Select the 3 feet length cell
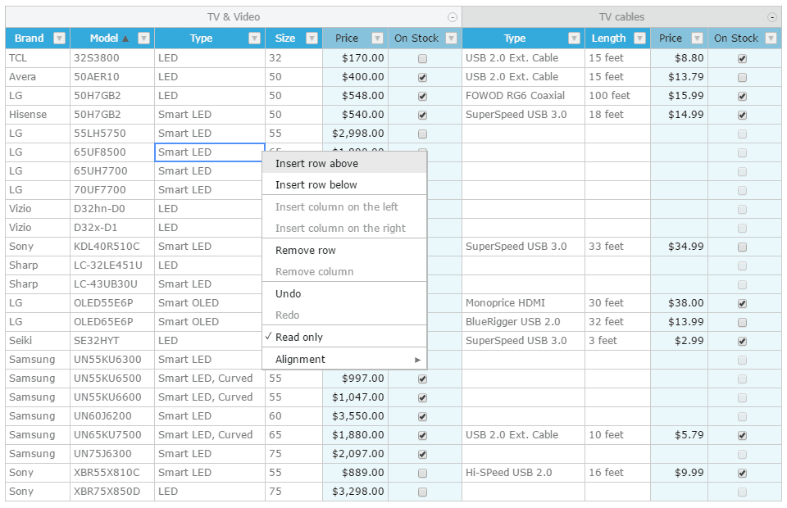 [x=618, y=341]
